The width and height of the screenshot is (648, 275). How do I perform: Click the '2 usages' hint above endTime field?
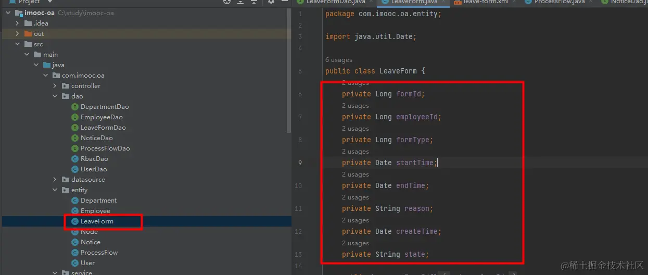click(355, 174)
